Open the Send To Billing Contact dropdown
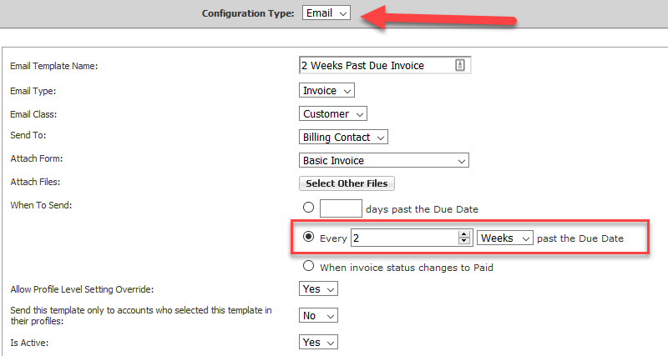The image size is (668, 356). coord(343,137)
